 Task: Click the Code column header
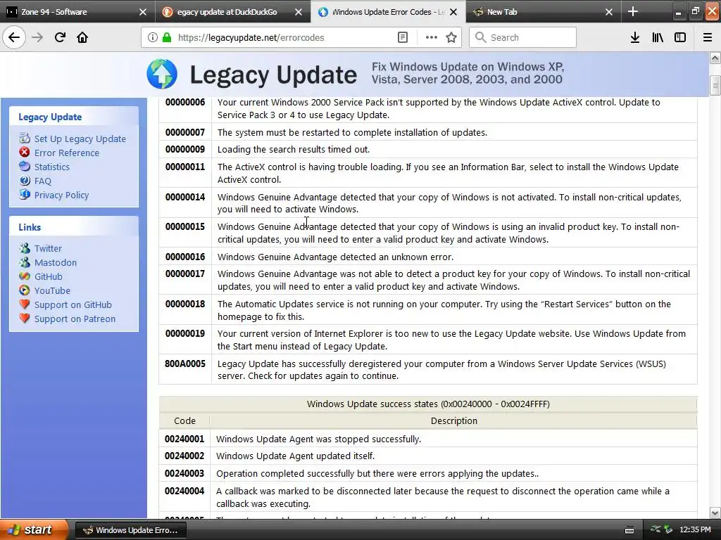[185, 420]
